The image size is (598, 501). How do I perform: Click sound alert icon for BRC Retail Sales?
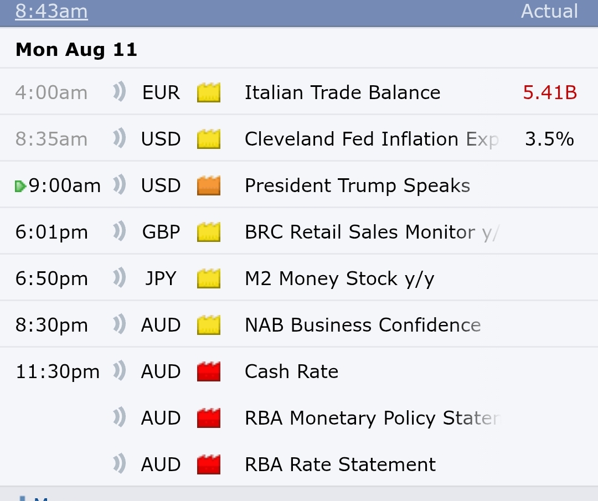(120, 232)
